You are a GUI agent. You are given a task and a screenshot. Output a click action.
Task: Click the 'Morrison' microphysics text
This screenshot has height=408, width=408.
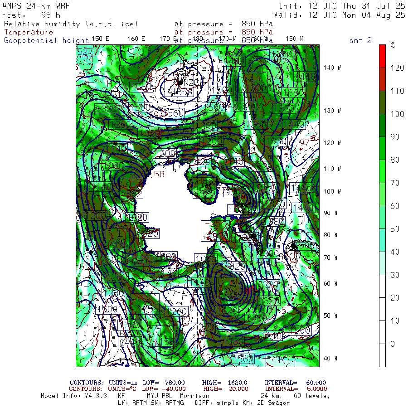point(195,396)
